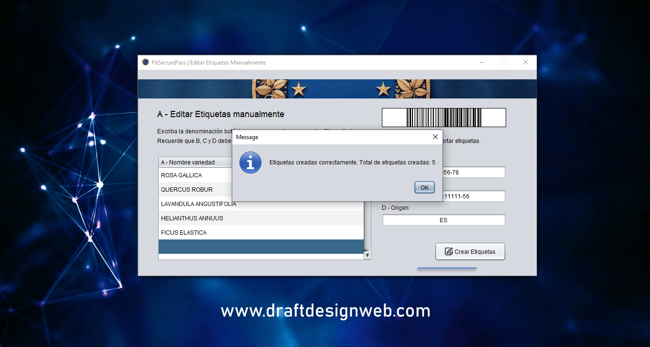Click the left gold star on banner

point(299,89)
